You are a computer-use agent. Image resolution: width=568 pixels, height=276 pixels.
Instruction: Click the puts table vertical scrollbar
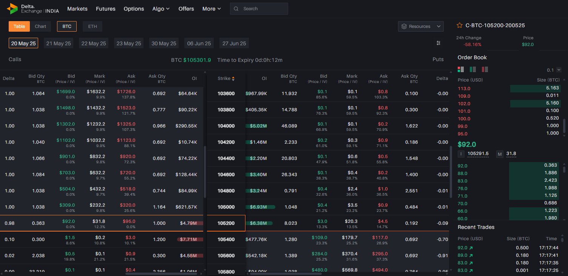451,172
